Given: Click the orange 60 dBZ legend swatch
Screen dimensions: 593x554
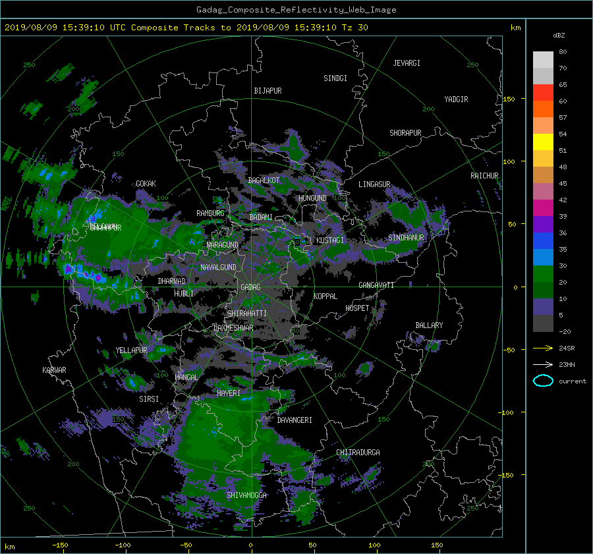Looking at the screenshot, I should pyautogui.click(x=543, y=109).
